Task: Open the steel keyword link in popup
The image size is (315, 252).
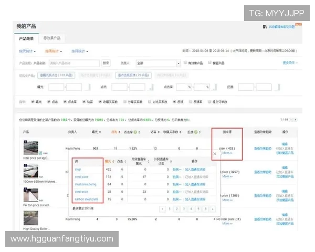Action: 78,170
